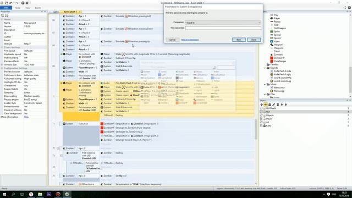Click the Windows Start button
352x198 pixels.
click(4, 194)
